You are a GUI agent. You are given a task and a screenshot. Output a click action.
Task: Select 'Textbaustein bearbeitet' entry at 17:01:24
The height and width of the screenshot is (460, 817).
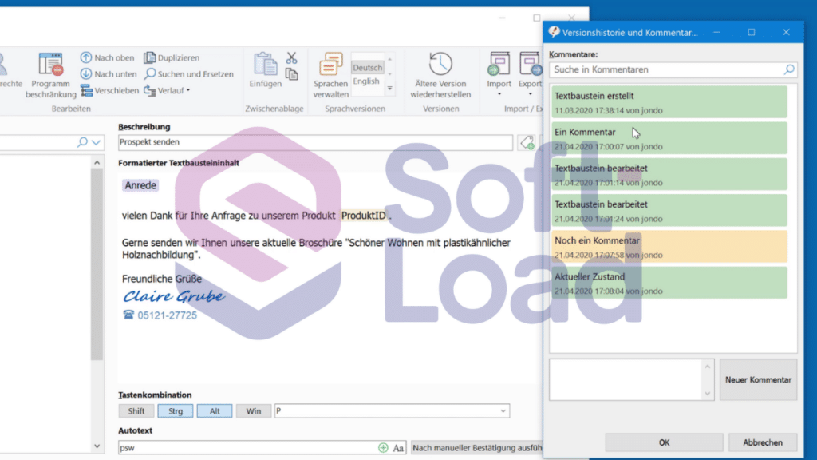coord(669,211)
